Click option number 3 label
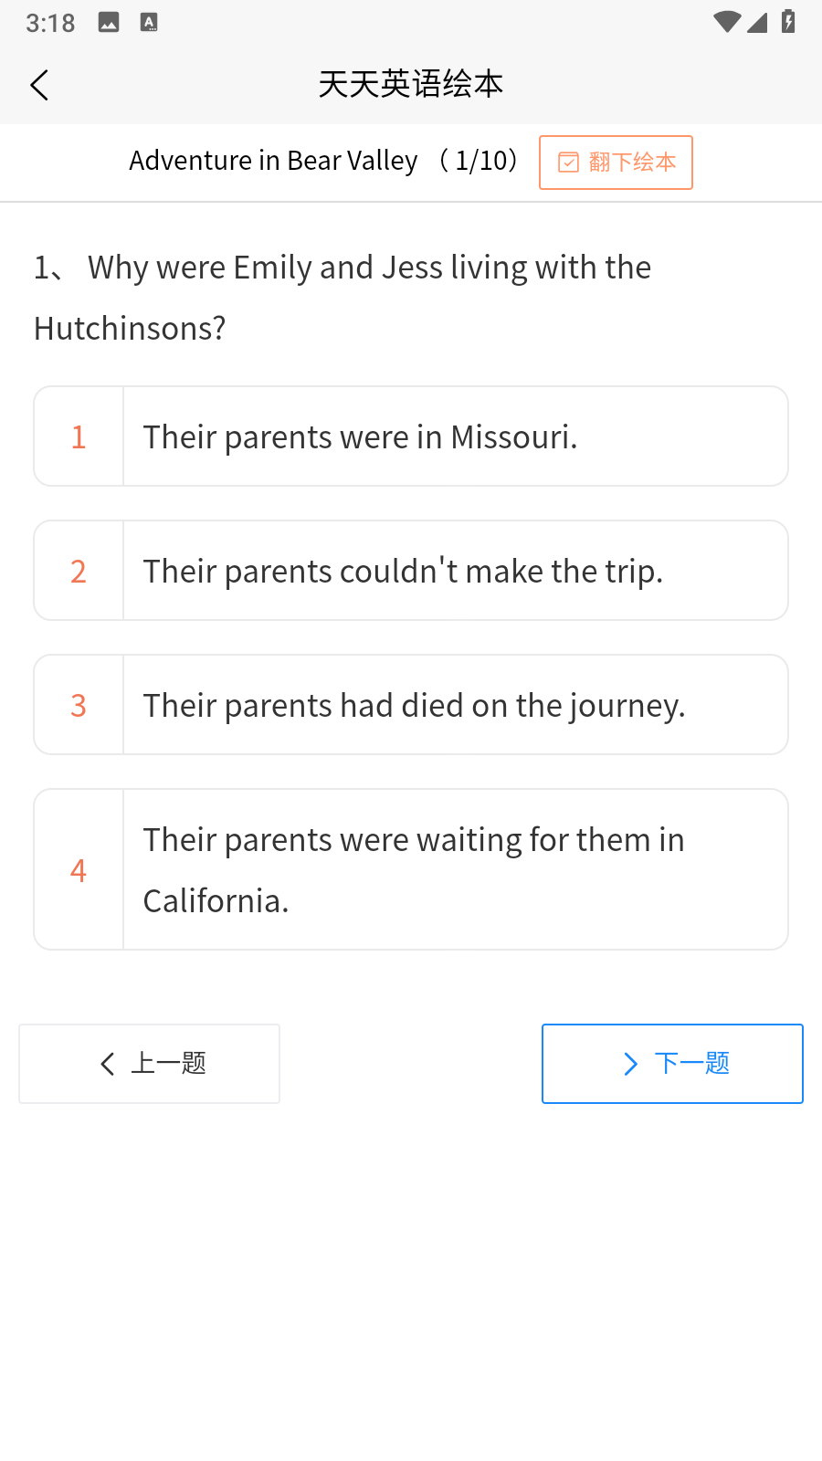 (x=79, y=705)
